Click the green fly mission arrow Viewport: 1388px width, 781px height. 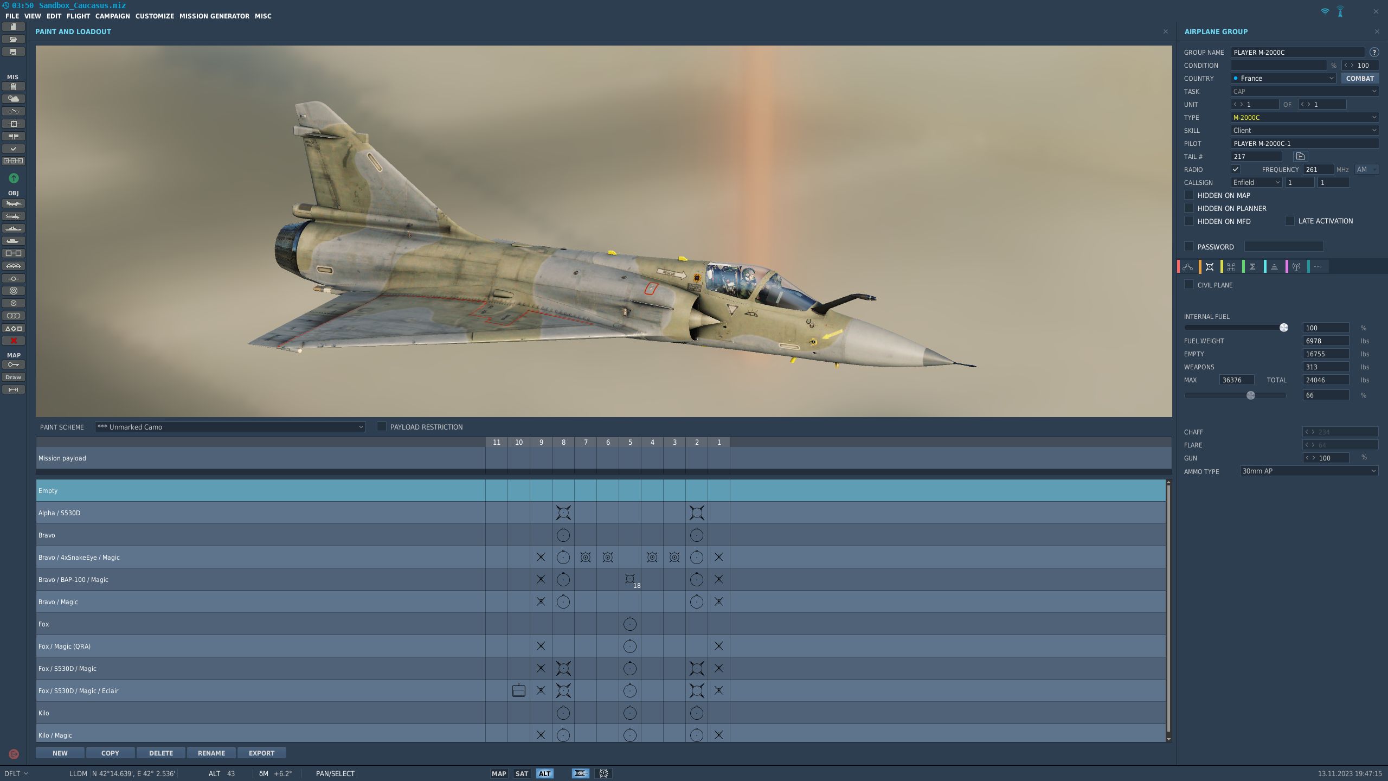pyautogui.click(x=14, y=178)
